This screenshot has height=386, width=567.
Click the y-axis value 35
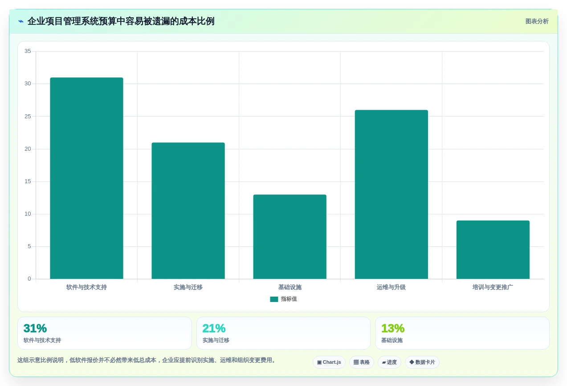tap(28, 51)
